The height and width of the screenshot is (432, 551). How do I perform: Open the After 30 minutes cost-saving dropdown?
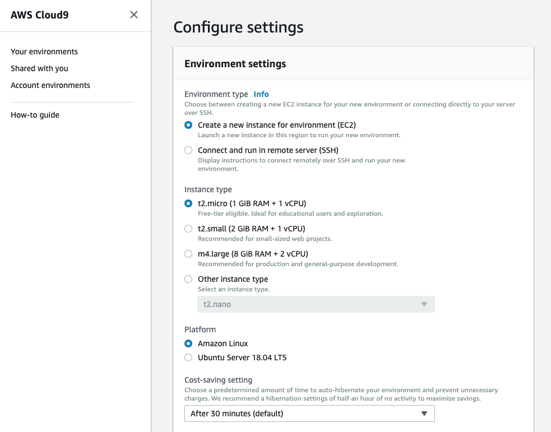pyautogui.click(x=309, y=414)
